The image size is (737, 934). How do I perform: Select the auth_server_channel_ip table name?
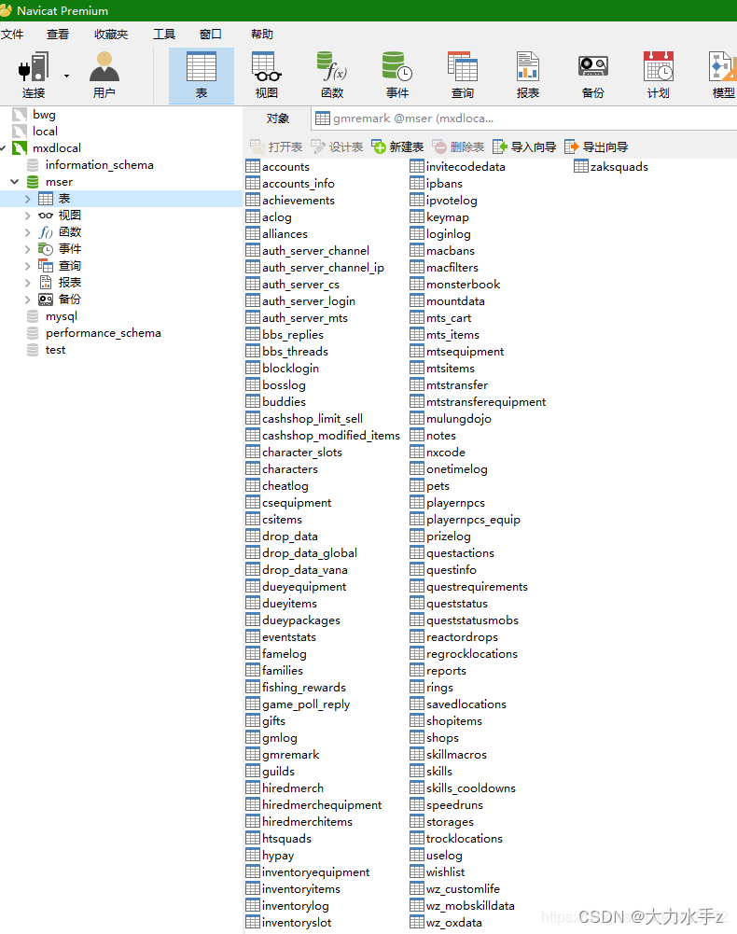324,268
